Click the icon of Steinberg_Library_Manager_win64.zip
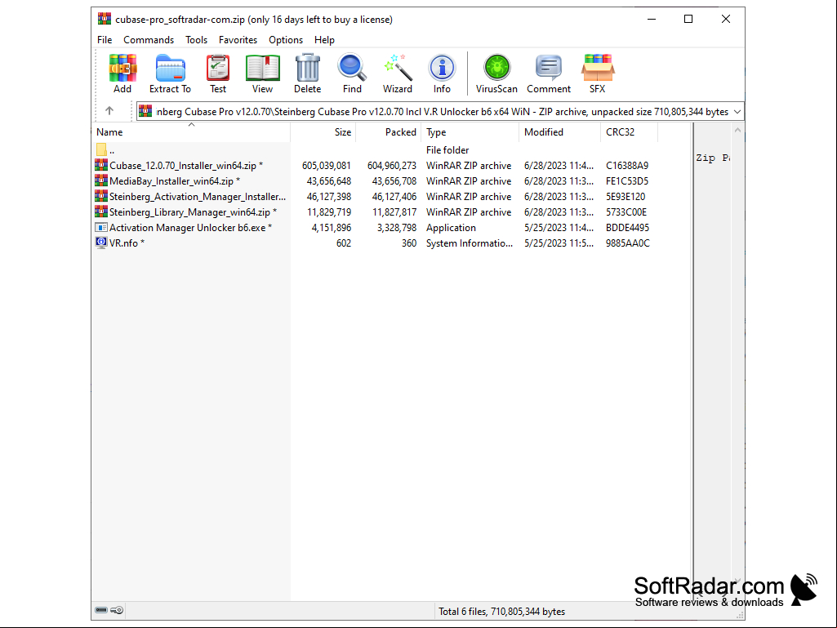The width and height of the screenshot is (837, 628). click(101, 212)
